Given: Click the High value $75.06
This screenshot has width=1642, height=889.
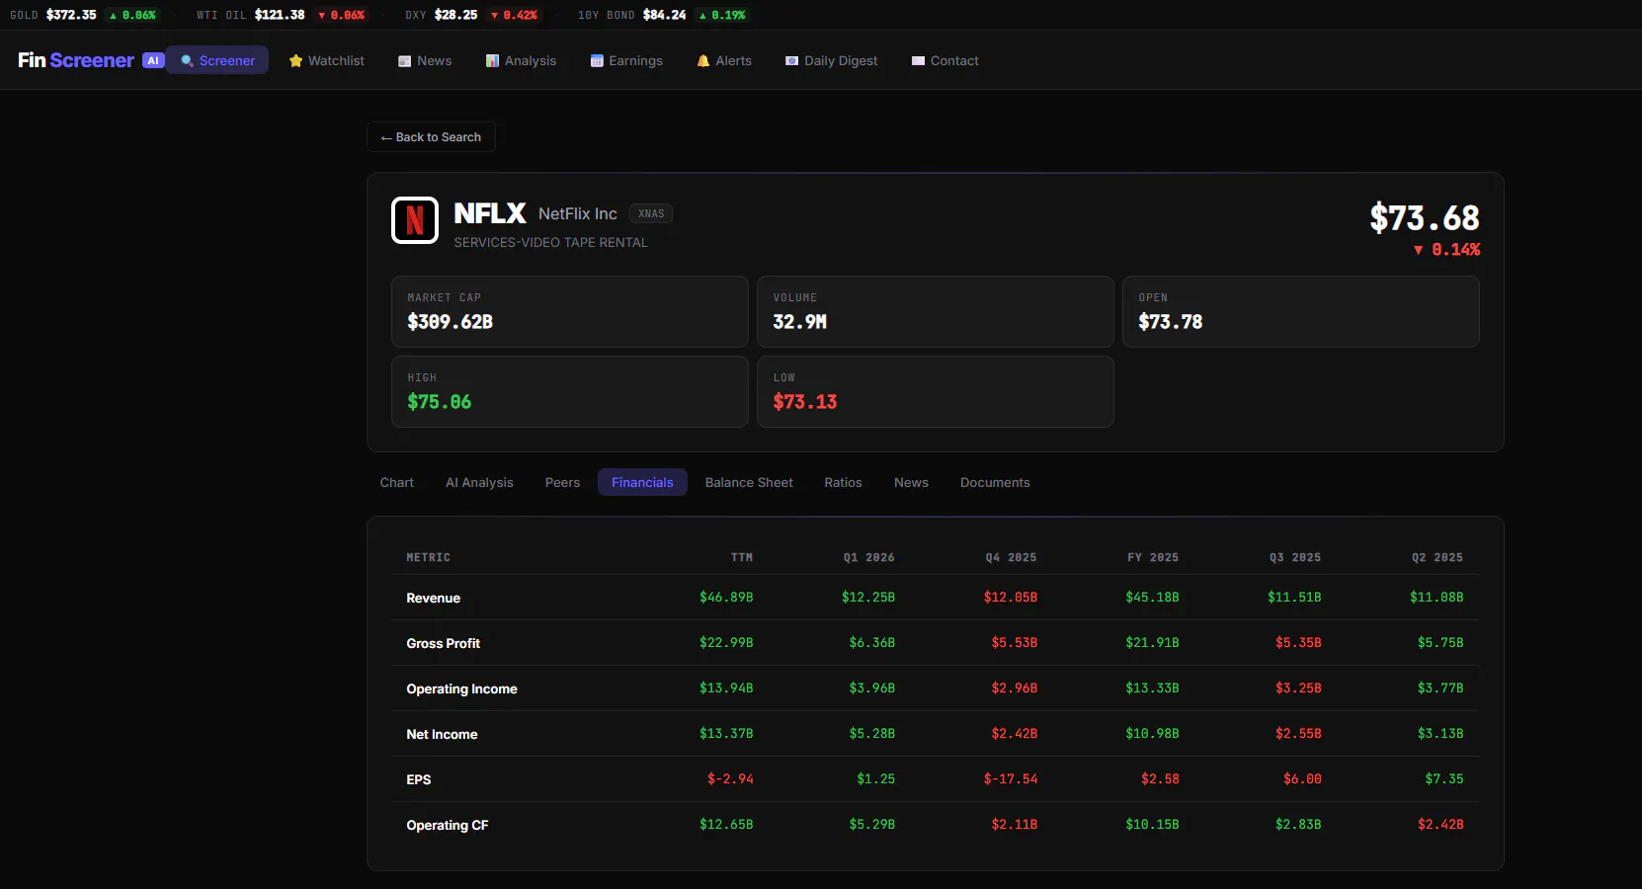Looking at the screenshot, I should (x=440, y=402).
